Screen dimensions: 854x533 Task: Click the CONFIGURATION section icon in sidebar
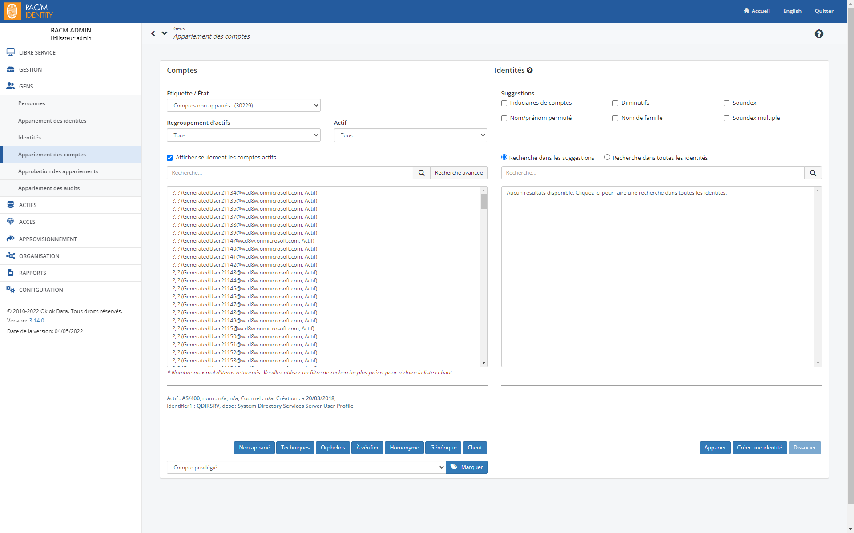click(x=11, y=289)
